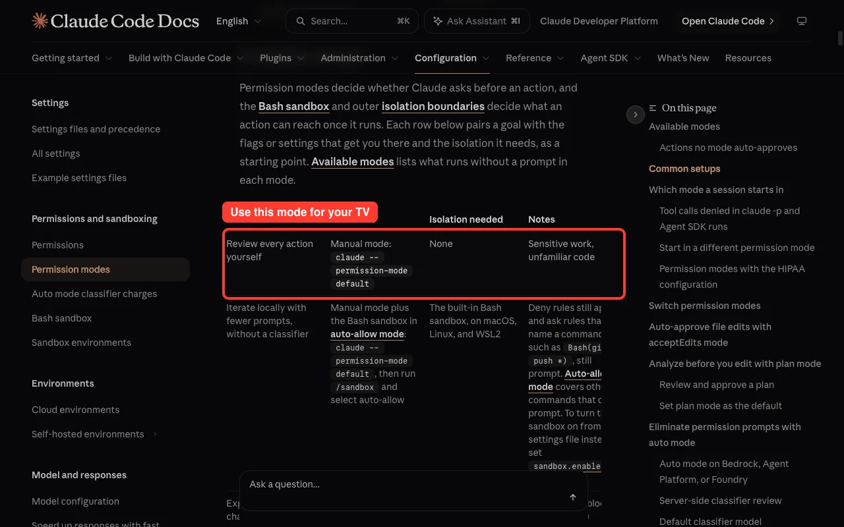
Task: Follow the Bash sandbox inline link
Action: coord(294,106)
